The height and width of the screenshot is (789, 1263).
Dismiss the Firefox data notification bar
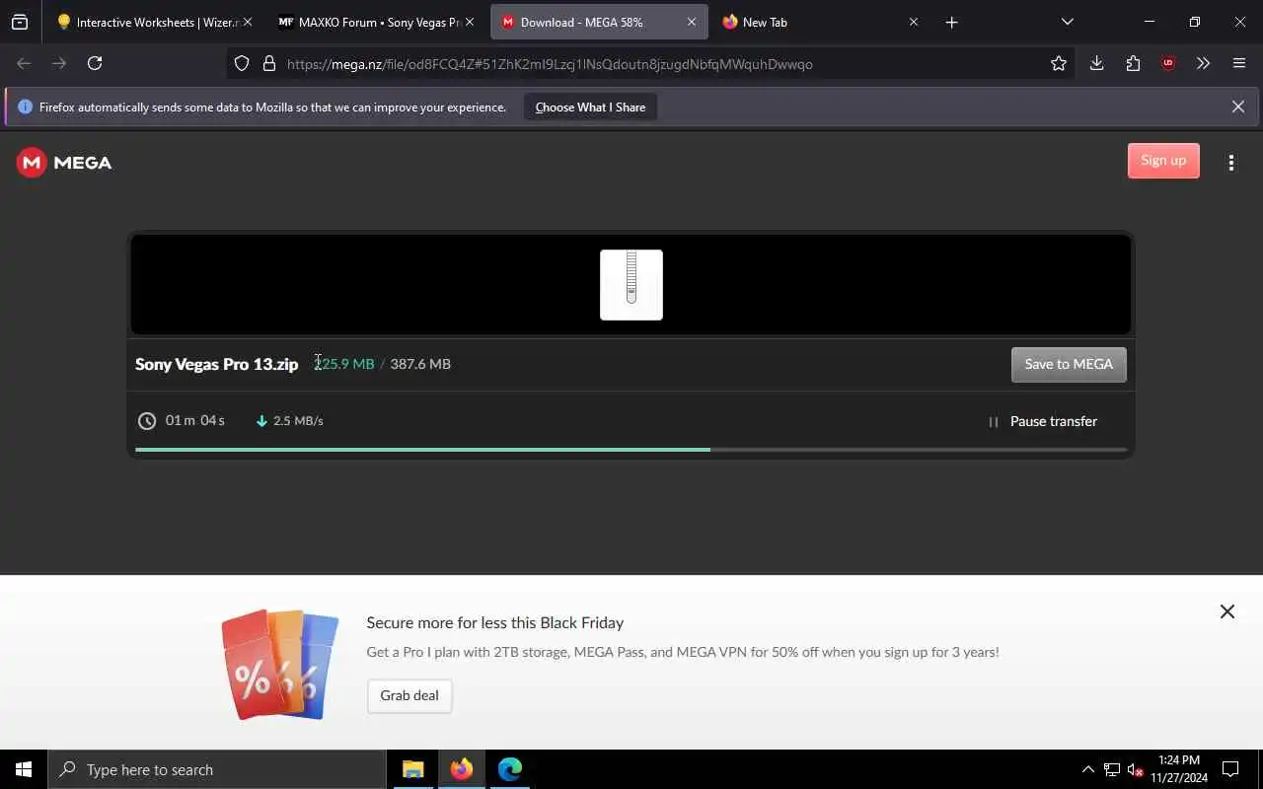1237,107
